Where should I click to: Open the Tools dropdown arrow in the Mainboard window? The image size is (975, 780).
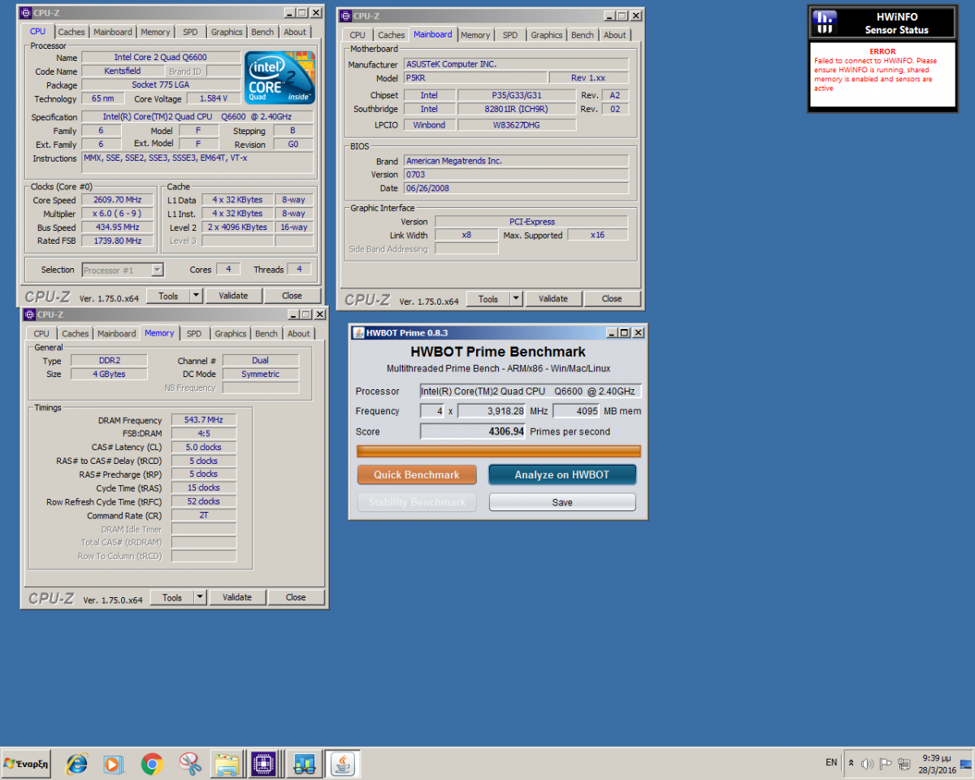(x=516, y=299)
